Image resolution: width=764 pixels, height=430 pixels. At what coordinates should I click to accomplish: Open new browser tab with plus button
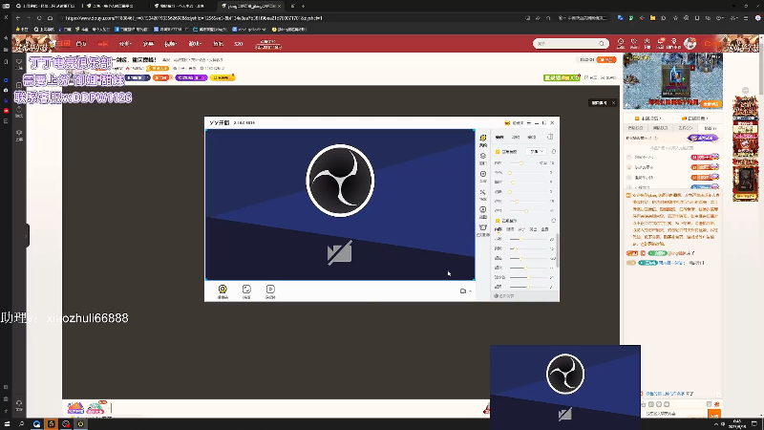pyautogui.click(x=303, y=6)
